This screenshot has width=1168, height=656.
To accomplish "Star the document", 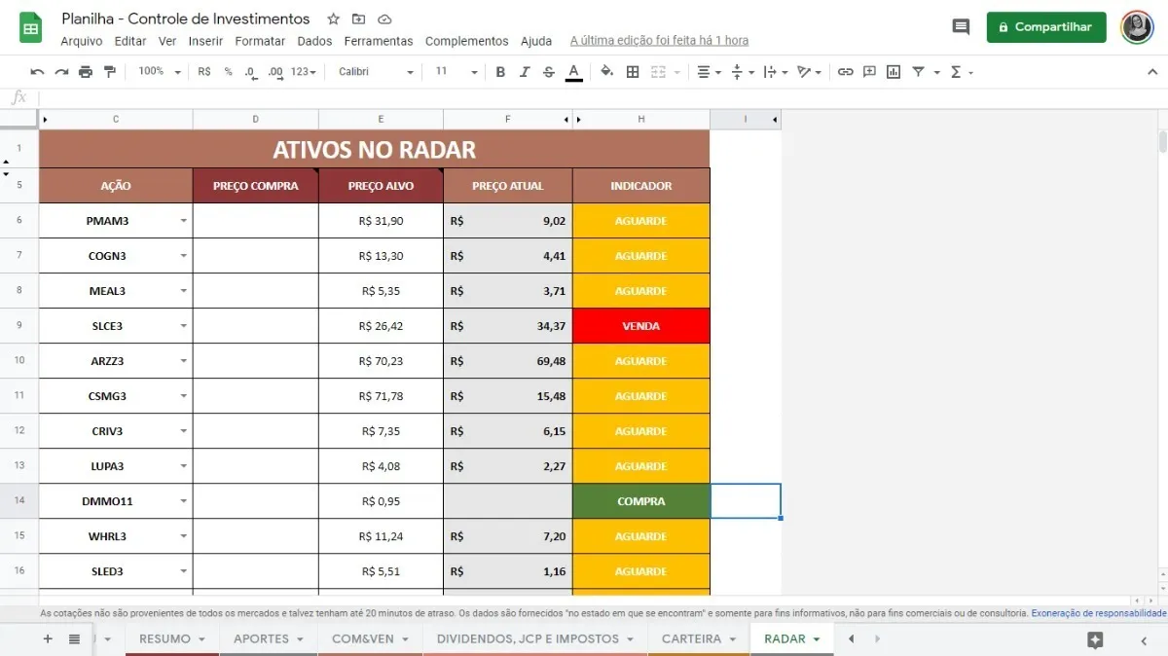I will tap(334, 18).
